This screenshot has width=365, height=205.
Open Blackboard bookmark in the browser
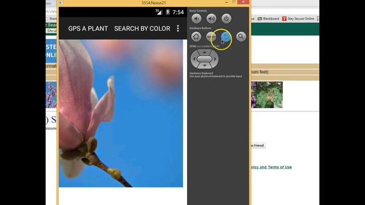tap(268, 19)
